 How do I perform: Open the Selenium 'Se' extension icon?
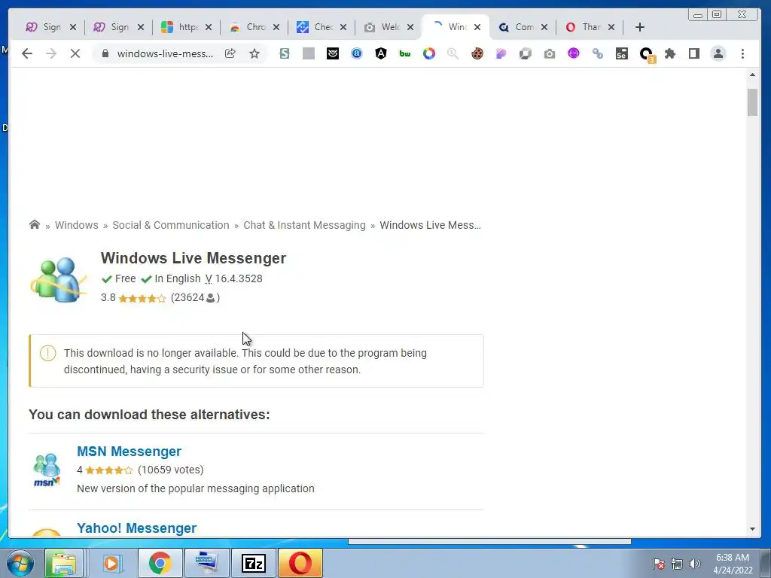621,53
